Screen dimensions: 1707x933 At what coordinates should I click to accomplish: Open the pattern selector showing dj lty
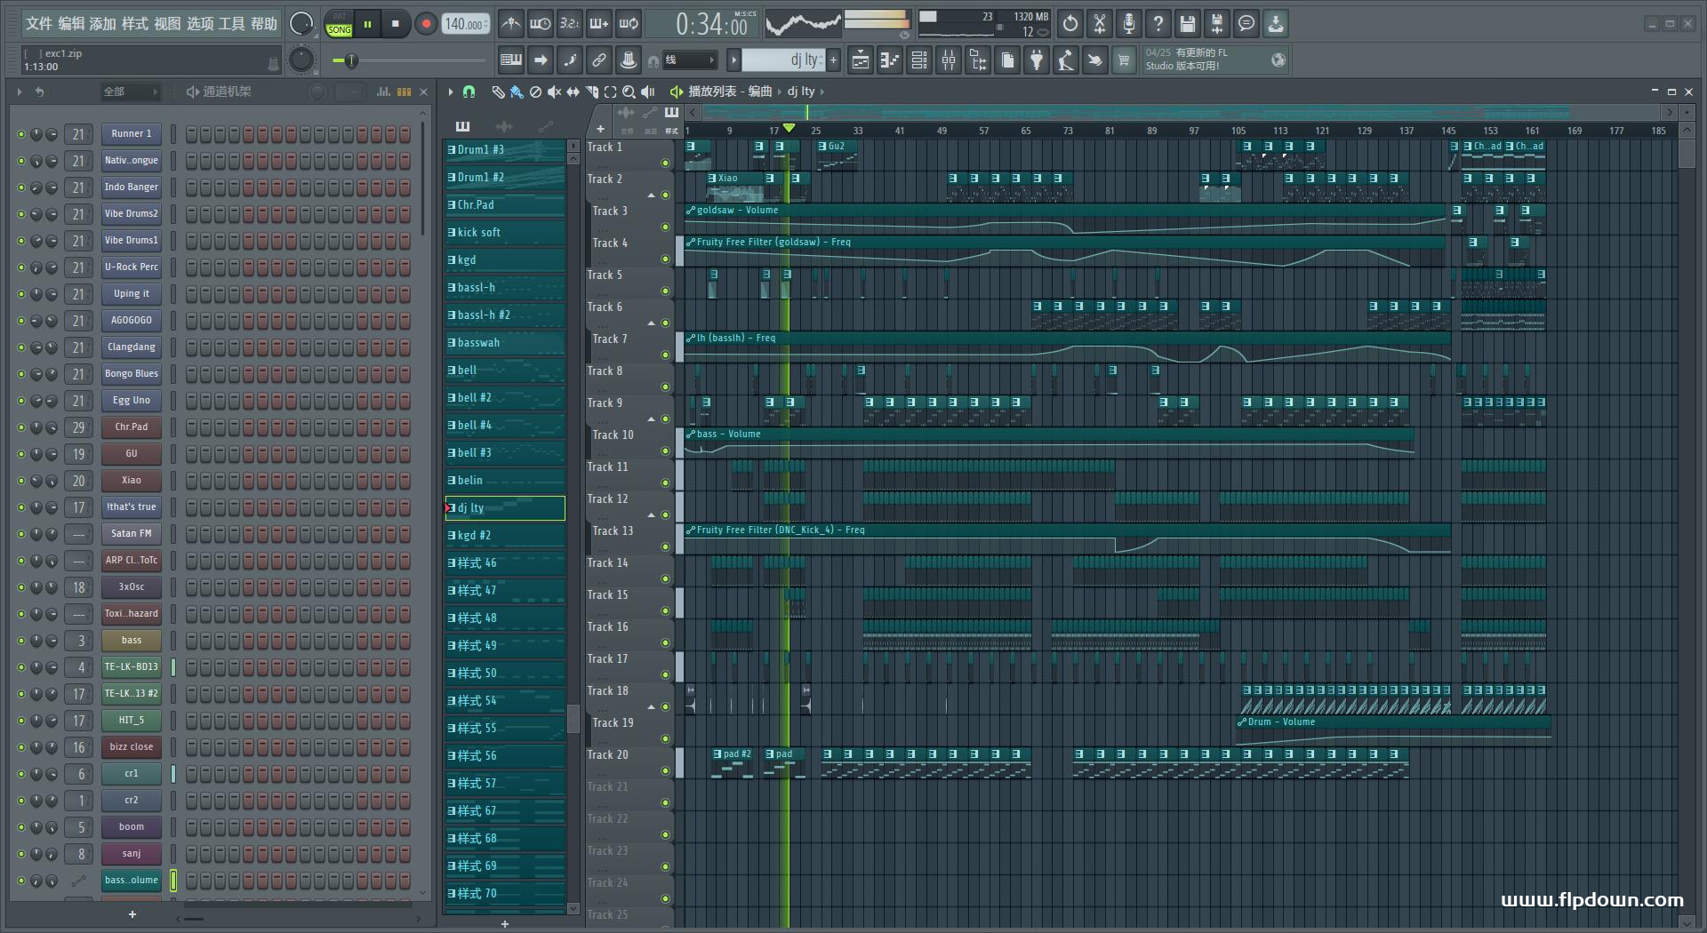[x=782, y=60]
